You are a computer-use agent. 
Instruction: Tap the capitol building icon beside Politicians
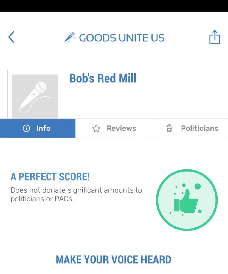[169, 129]
